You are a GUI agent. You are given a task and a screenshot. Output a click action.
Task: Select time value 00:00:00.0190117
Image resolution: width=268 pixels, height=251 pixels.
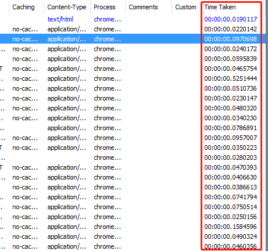pyautogui.click(x=231, y=19)
